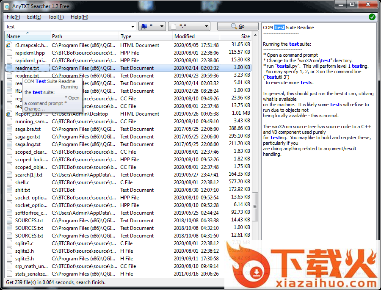Click the C:\BTCBot path cell of shit.txt
Image resolution: width=381 pixels, height=290 pixels.
tap(63, 190)
